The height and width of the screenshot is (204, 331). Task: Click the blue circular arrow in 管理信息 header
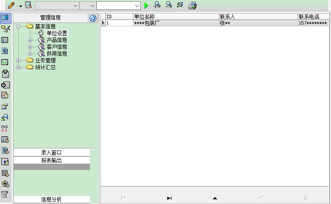point(93,18)
